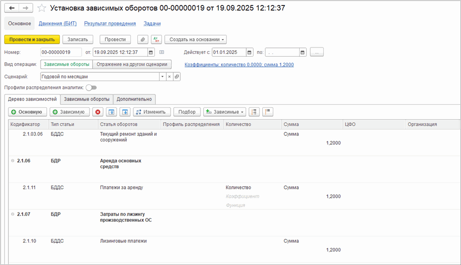Image resolution: width=461 pixels, height=265 pixels.
Task: Open the Движения (БИТ) tab
Action: click(x=58, y=24)
